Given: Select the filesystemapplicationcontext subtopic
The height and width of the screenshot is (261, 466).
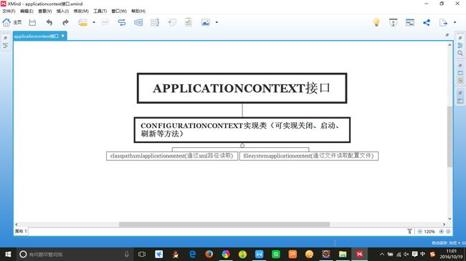Looking at the screenshot, I should (x=309, y=156).
